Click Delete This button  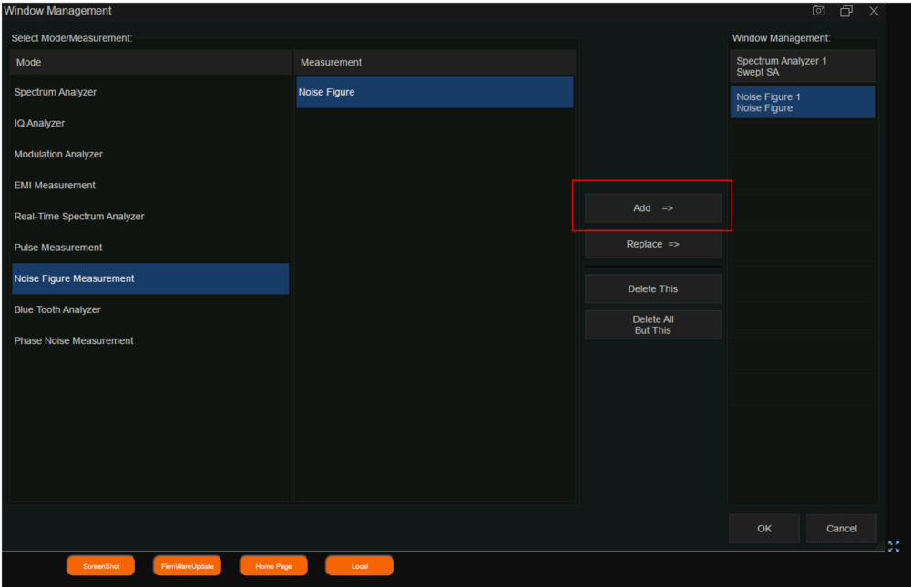[652, 288]
